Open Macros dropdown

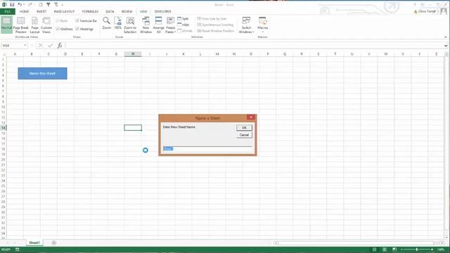pos(262,25)
